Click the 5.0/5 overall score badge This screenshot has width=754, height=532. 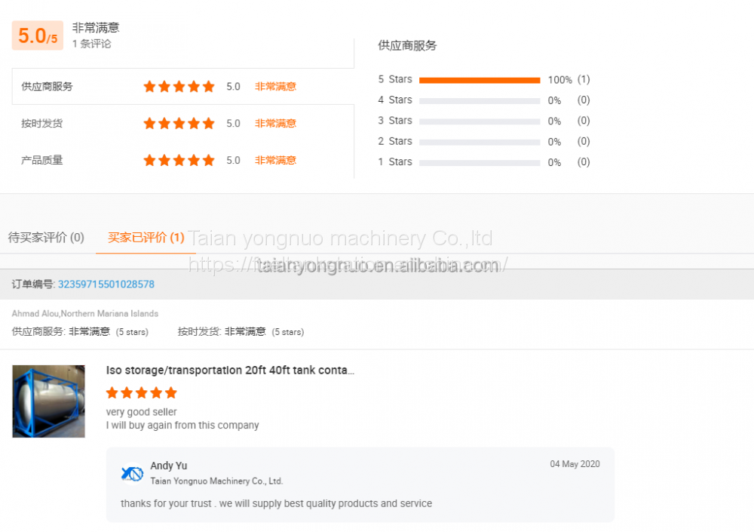(38, 36)
